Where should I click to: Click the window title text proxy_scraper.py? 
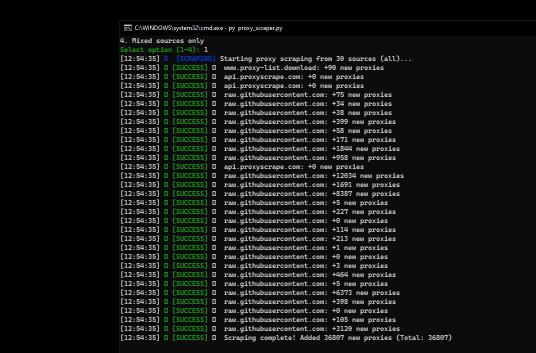coord(260,28)
